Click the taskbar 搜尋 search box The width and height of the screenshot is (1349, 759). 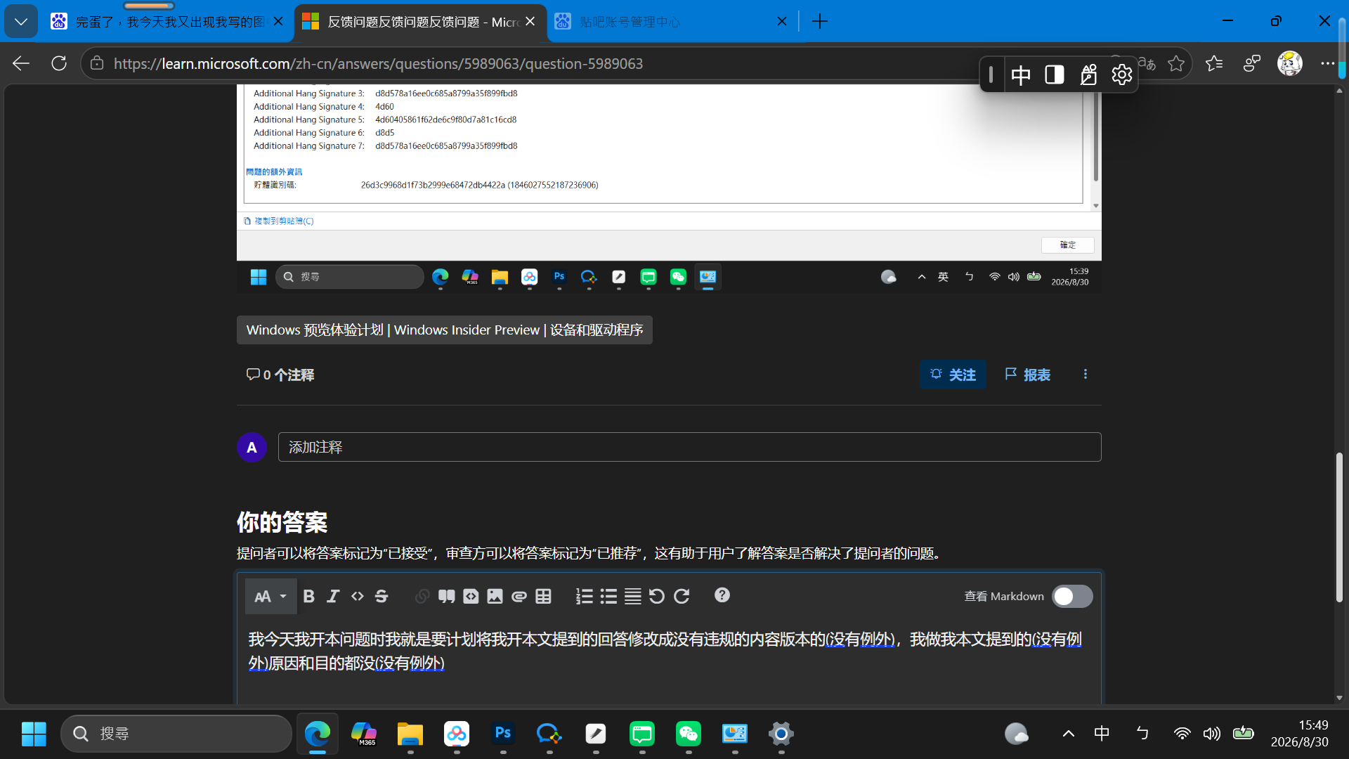(176, 734)
